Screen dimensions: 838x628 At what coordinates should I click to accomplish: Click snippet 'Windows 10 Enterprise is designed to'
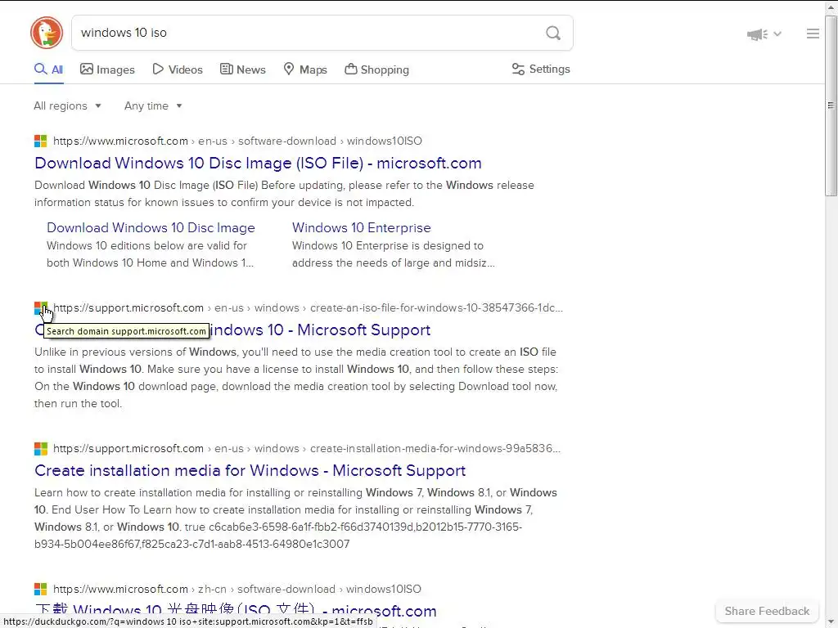pyautogui.click(x=394, y=254)
